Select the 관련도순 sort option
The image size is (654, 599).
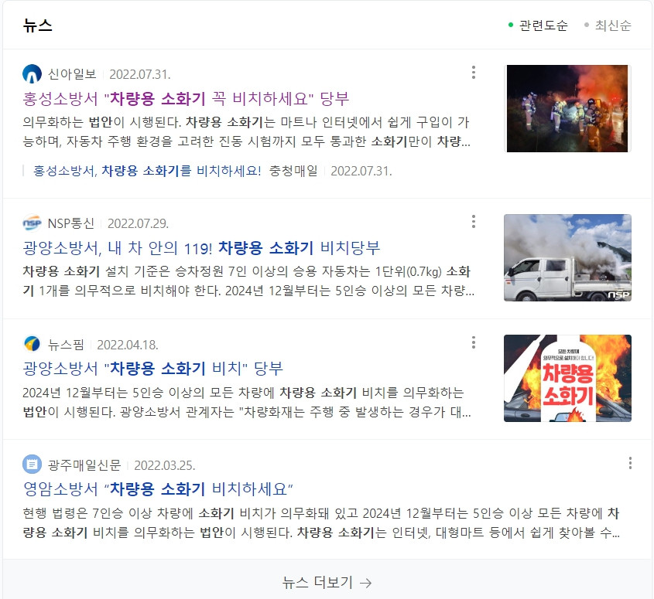(538, 26)
